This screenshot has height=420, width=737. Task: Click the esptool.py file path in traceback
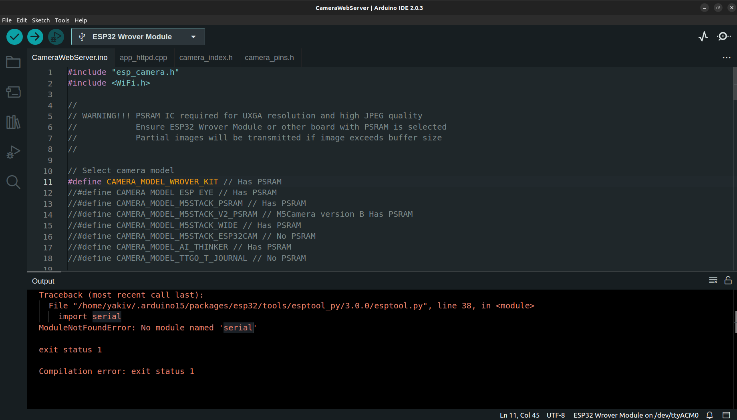(x=251, y=306)
